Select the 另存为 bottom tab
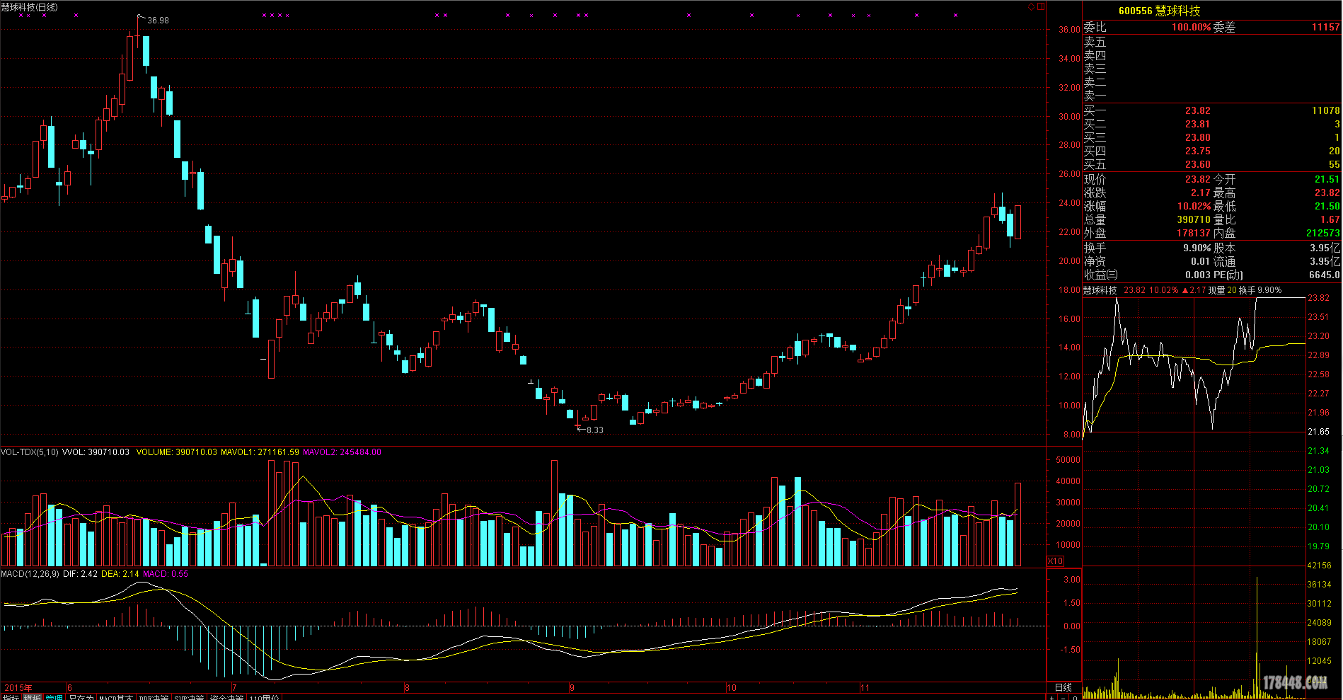The width and height of the screenshot is (1343, 700). tap(81, 697)
